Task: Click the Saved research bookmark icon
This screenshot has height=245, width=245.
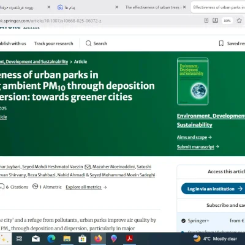Action: 221,43
